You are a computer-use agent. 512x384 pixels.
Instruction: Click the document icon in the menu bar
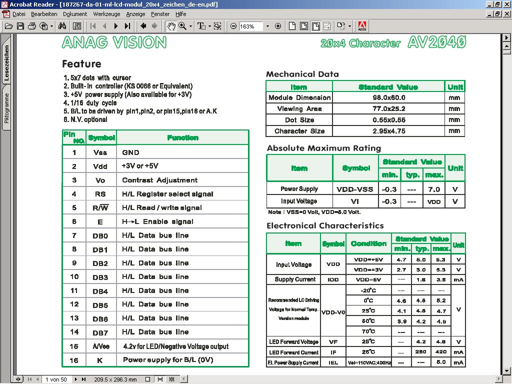tap(5, 14)
